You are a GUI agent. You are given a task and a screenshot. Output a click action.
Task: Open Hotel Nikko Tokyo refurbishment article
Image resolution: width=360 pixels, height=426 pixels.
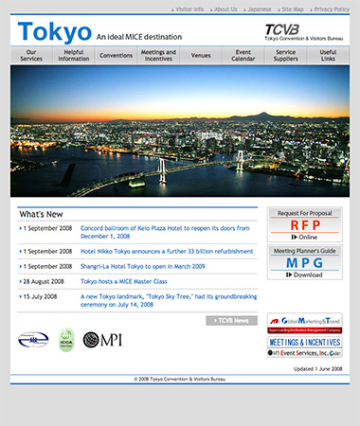pos(167,252)
